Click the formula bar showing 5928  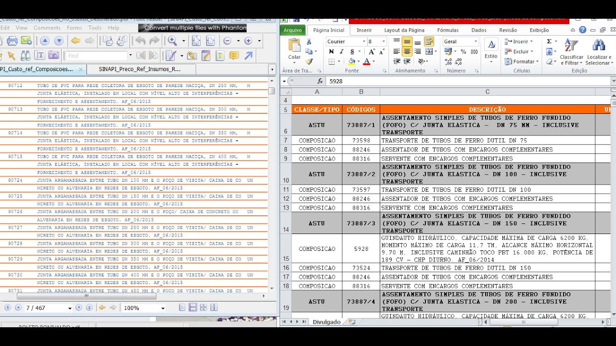pyautogui.click(x=468, y=81)
